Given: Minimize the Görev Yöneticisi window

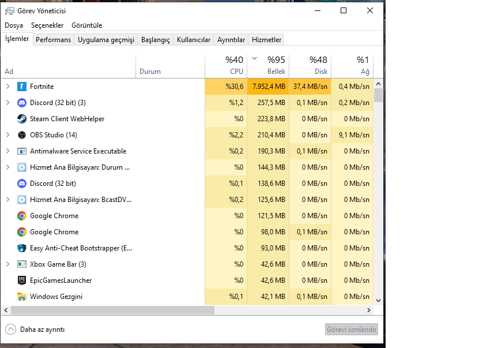Looking at the screenshot, I should coord(318,10).
